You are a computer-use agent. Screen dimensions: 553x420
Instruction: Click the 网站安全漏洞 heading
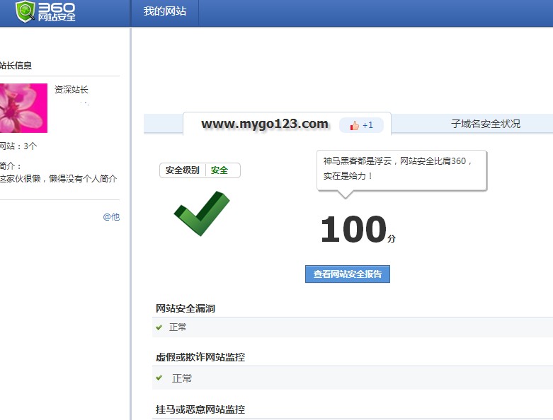186,308
